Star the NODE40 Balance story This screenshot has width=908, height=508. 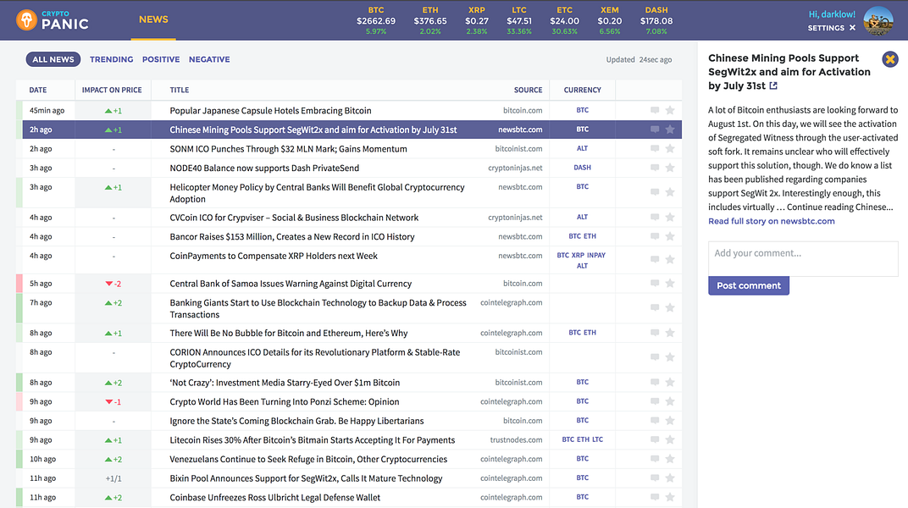[x=670, y=168]
